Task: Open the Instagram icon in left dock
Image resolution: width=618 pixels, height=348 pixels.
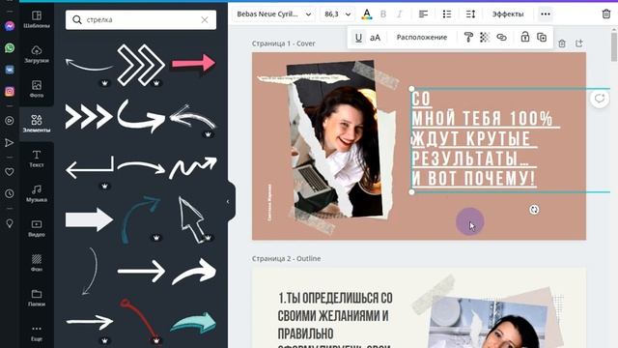Action: (10, 92)
